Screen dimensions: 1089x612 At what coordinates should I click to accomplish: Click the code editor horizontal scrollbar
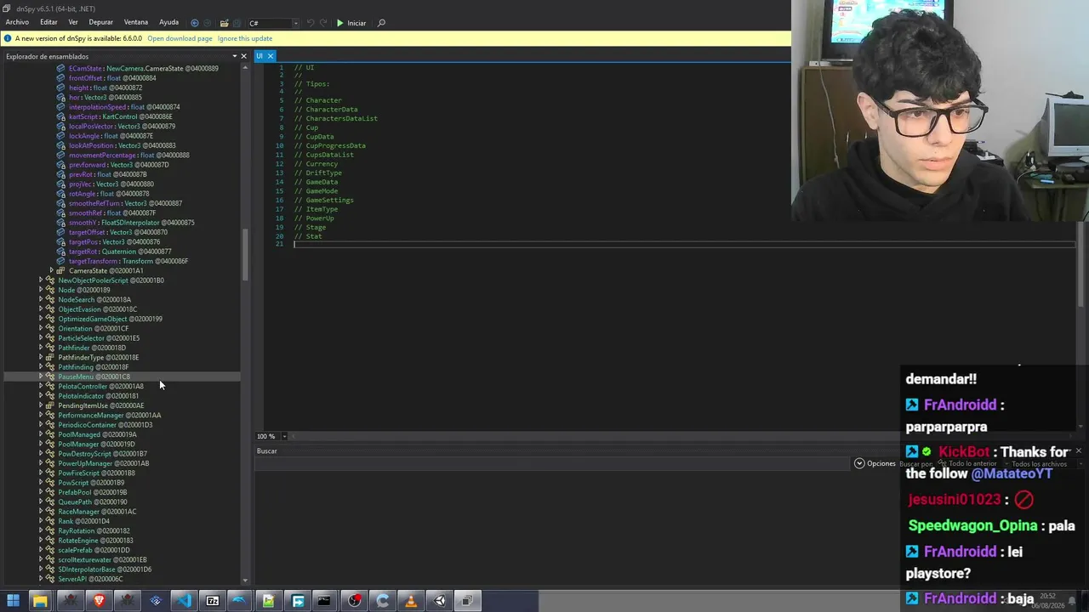pyautogui.click(x=681, y=436)
